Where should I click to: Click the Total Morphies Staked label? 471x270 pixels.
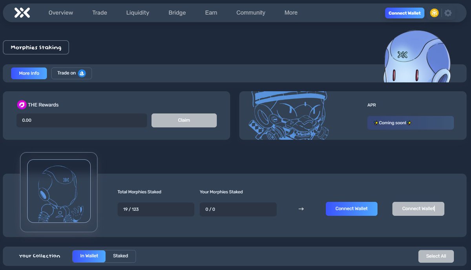(x=139, y=192)
